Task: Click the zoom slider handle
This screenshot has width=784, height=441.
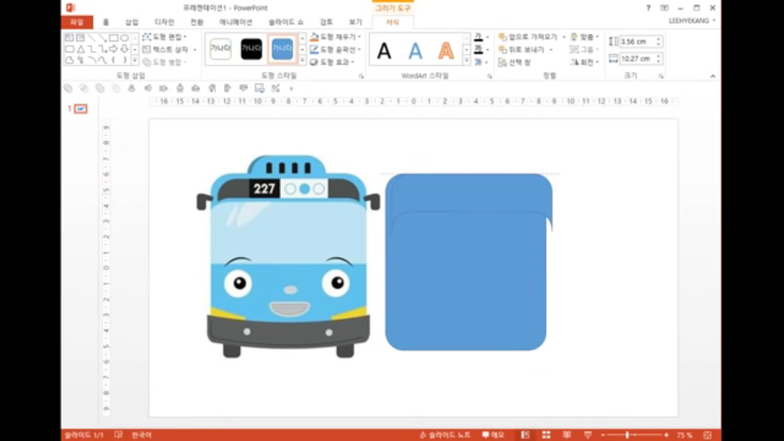Action: [x=627, y=435]
